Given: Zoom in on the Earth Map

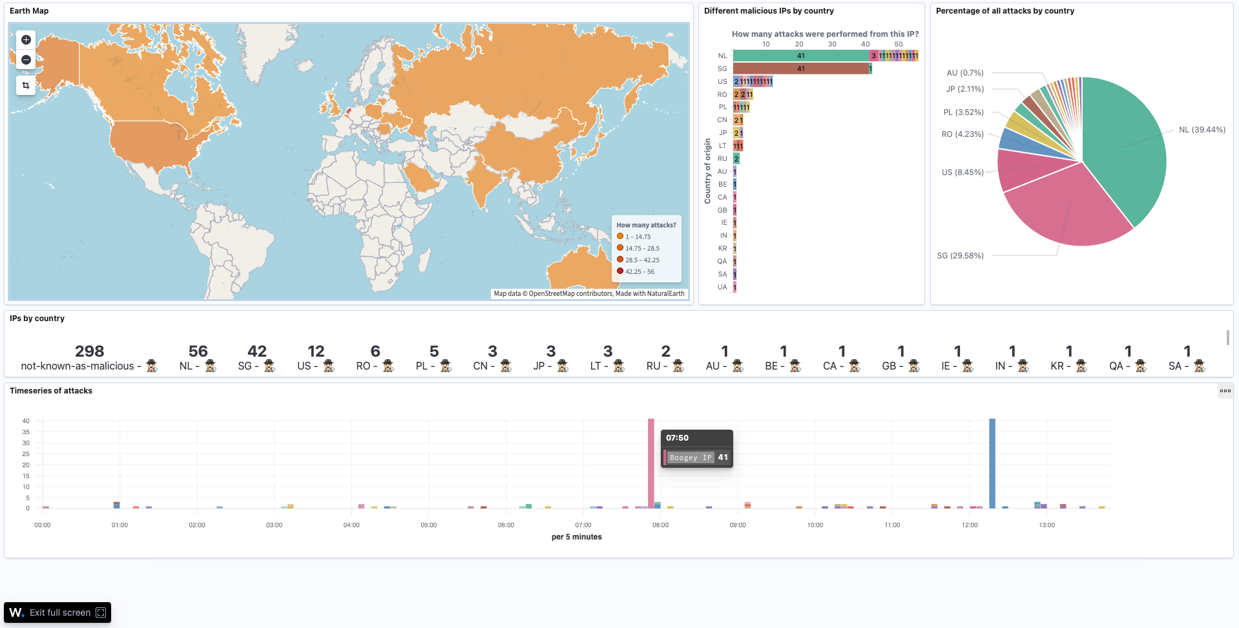Looking at the screenshot, I should [25, 39].
